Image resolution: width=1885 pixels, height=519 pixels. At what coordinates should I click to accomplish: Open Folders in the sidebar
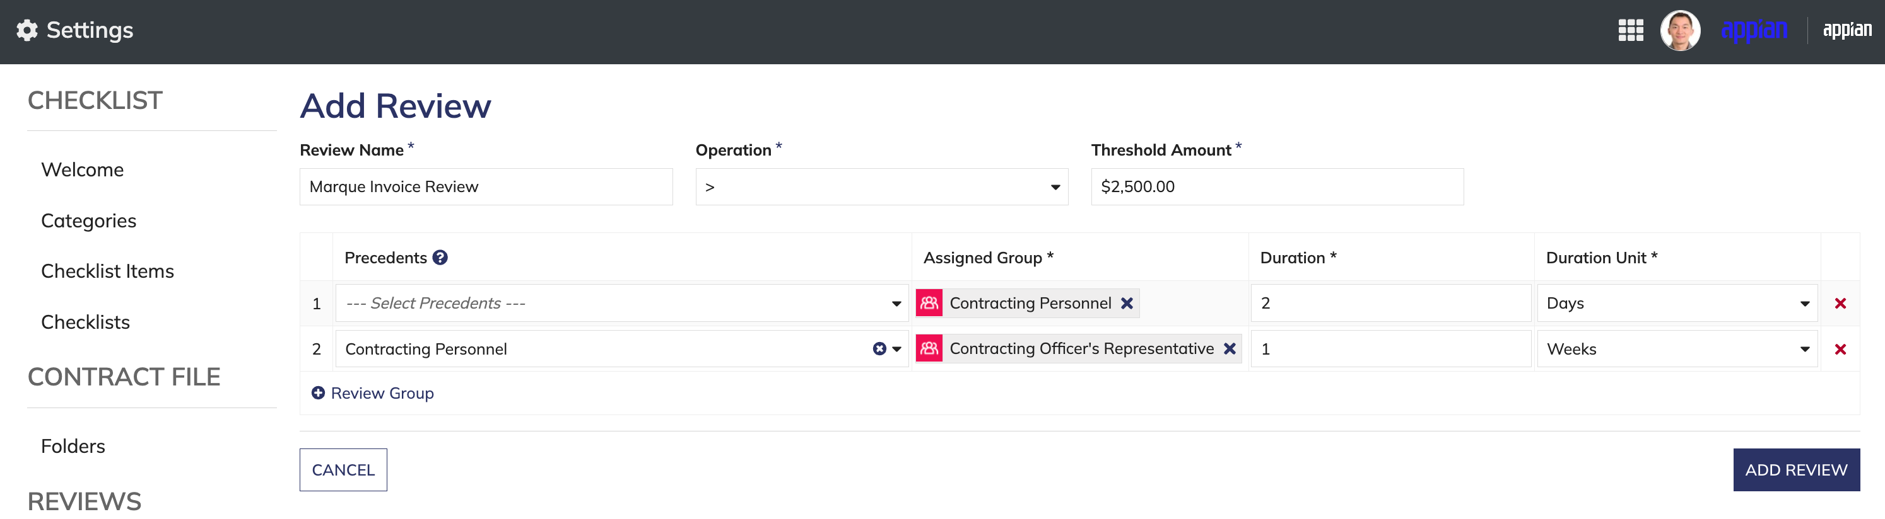tap(73, 446)
